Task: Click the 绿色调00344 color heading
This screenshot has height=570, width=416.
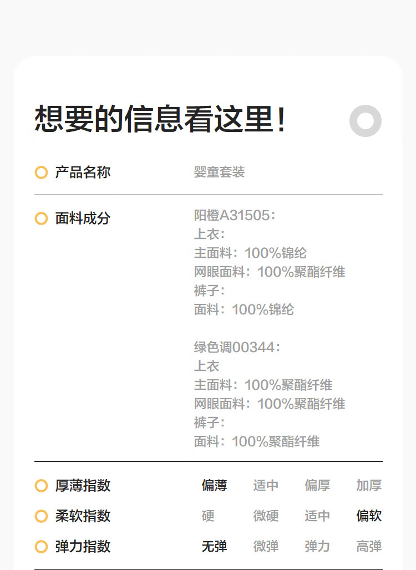Action: 237,347
